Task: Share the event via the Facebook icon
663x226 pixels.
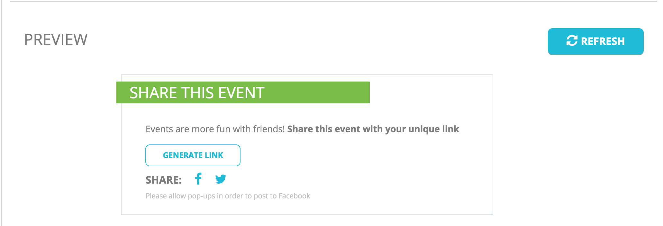Action: coord(198,179)
